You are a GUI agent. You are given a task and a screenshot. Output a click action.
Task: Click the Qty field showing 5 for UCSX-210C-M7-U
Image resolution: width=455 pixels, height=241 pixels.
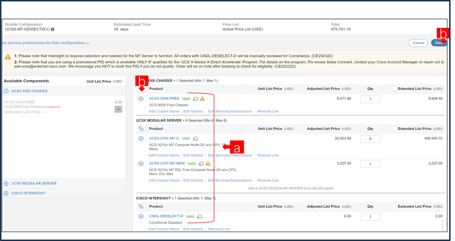pyautogui.click(x=370, y=139)
